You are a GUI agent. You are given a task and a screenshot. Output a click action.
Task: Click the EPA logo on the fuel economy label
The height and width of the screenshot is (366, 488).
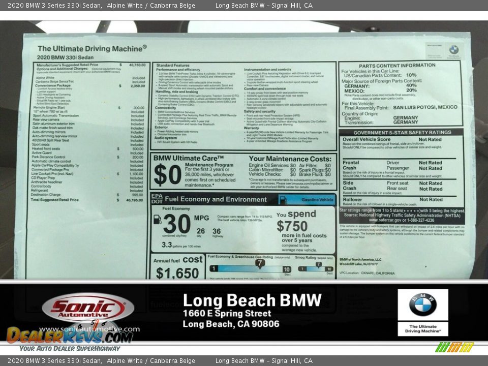click(158, 195)
